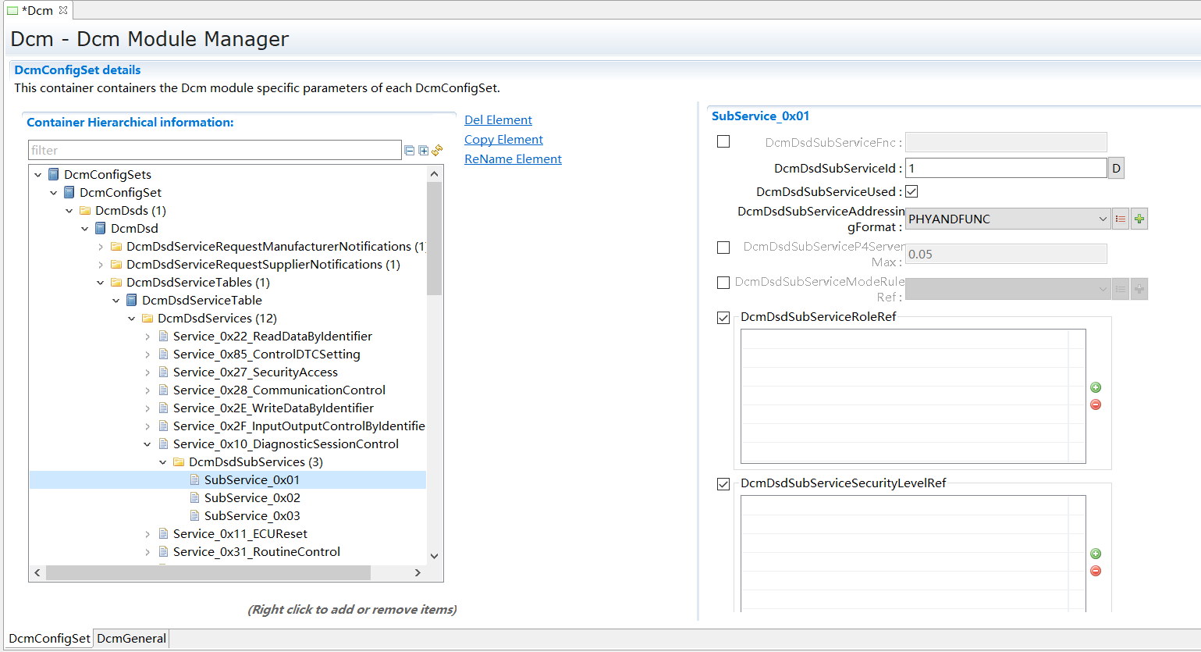Click the collapse all tree icon
Image resolution: width=1201 pixels, height=652 pixels.
point(410,151)
